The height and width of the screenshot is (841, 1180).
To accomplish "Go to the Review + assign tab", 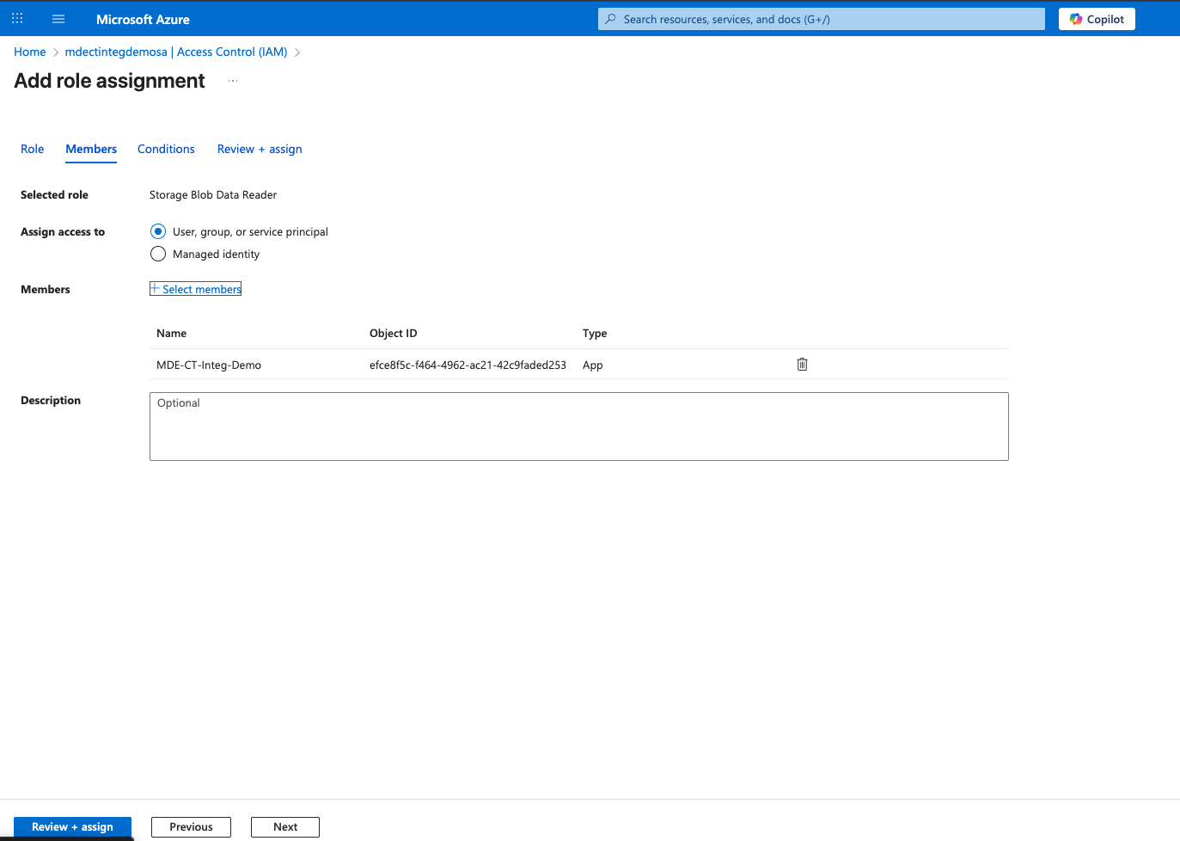I will pos(260,149).
